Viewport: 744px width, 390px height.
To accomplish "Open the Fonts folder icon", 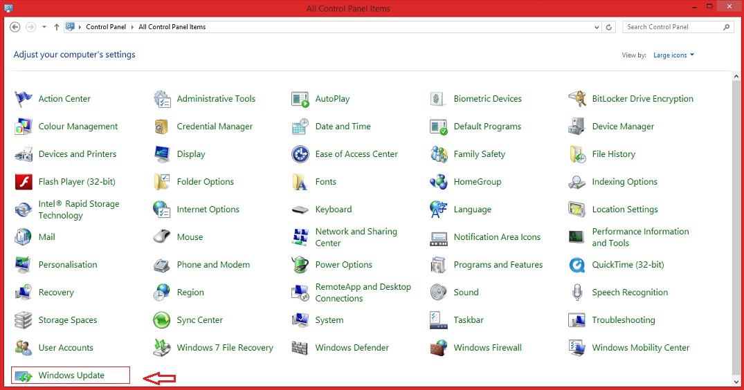I will tap(300, 182).
